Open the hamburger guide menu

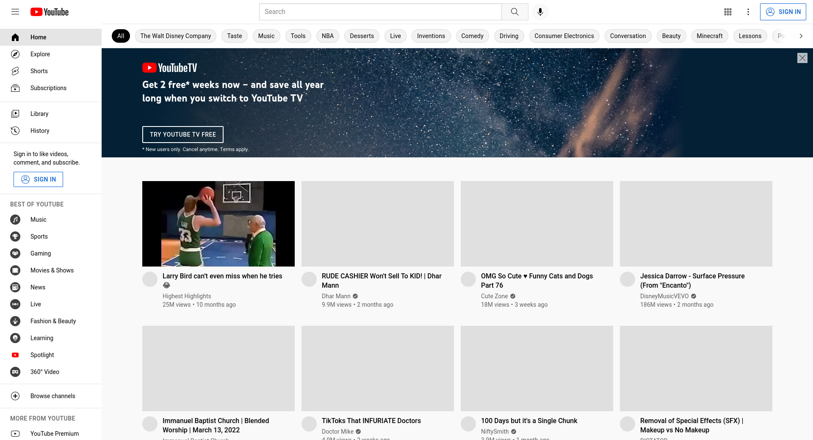pos(15,12)
